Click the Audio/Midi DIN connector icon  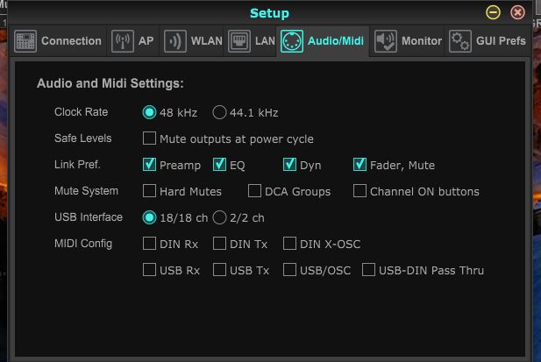pyautogui.click(x=292, y=41)
